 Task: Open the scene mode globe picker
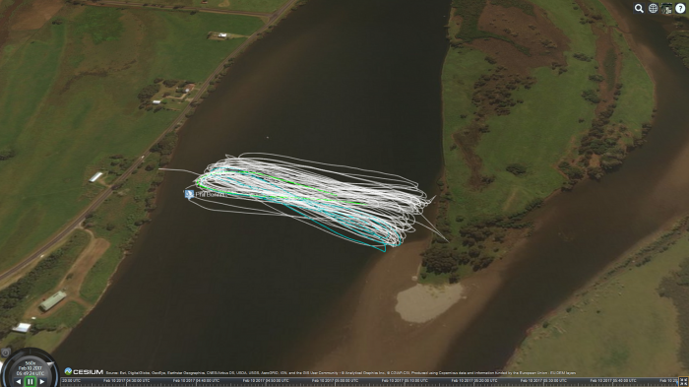tap(653, 8)
